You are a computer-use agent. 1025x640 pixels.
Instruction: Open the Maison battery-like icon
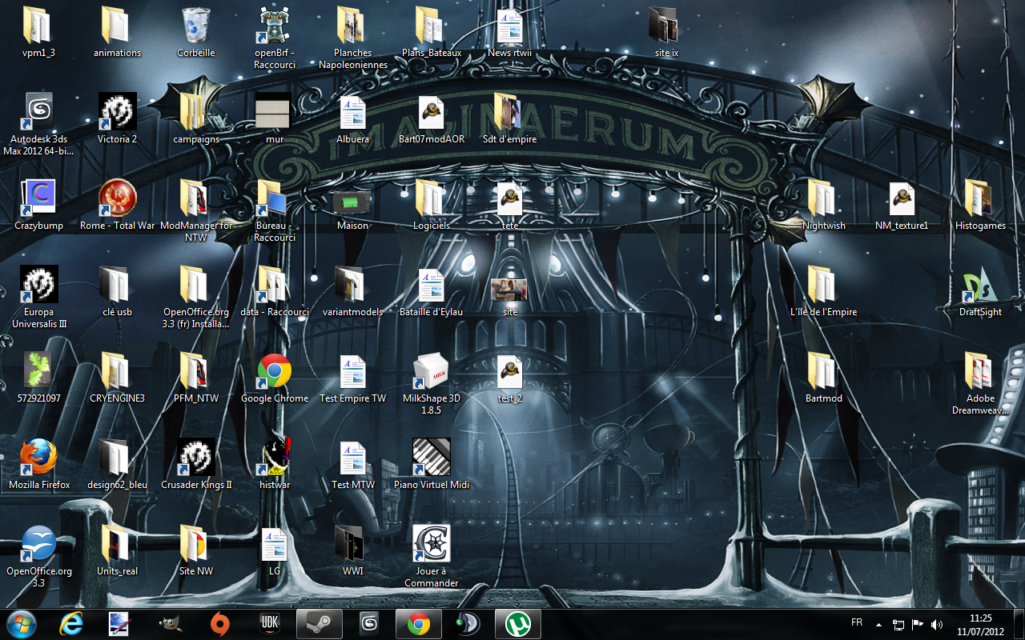pyautogui.click(x=352, y=204)
